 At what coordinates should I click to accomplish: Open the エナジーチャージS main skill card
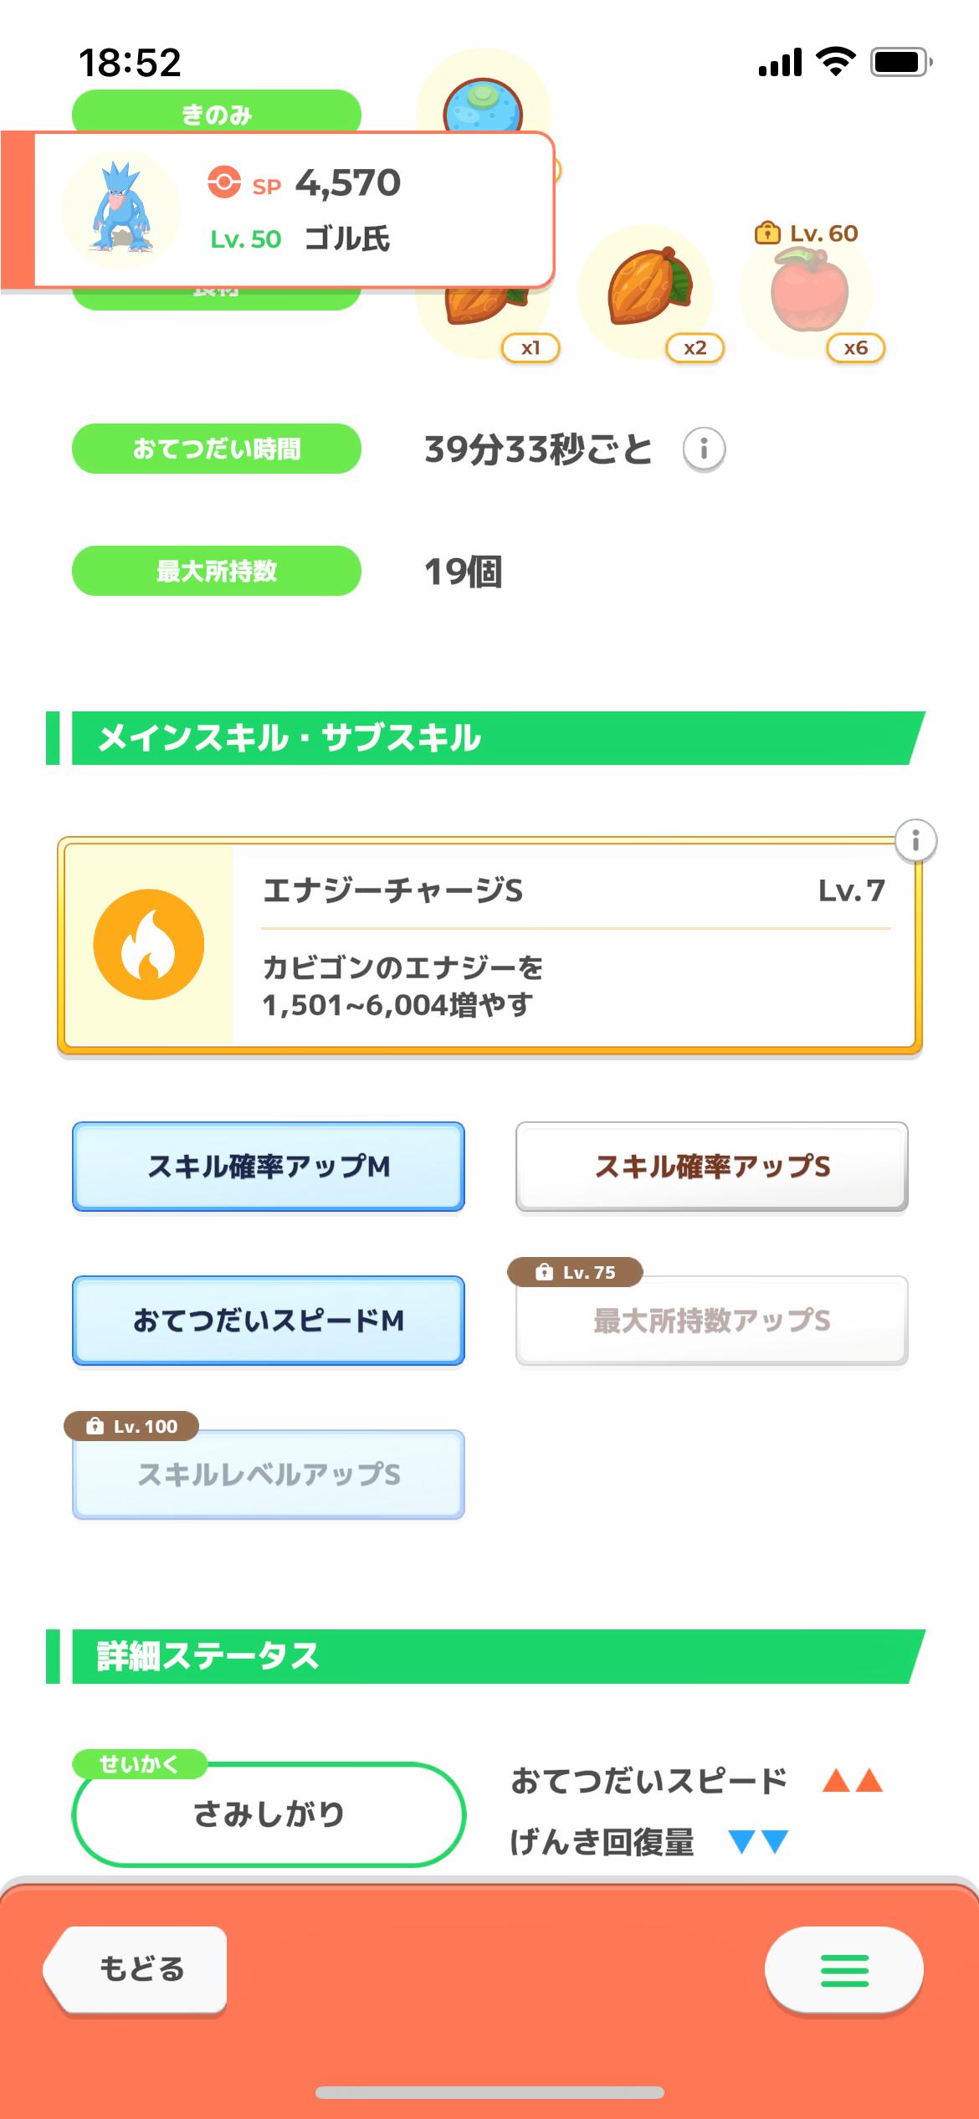[x=572, y=946]
